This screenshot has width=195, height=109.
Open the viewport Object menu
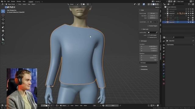click(x=33, y=4)
